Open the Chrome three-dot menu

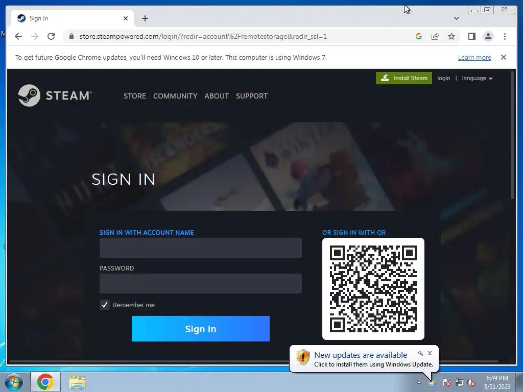click(505, 36)
